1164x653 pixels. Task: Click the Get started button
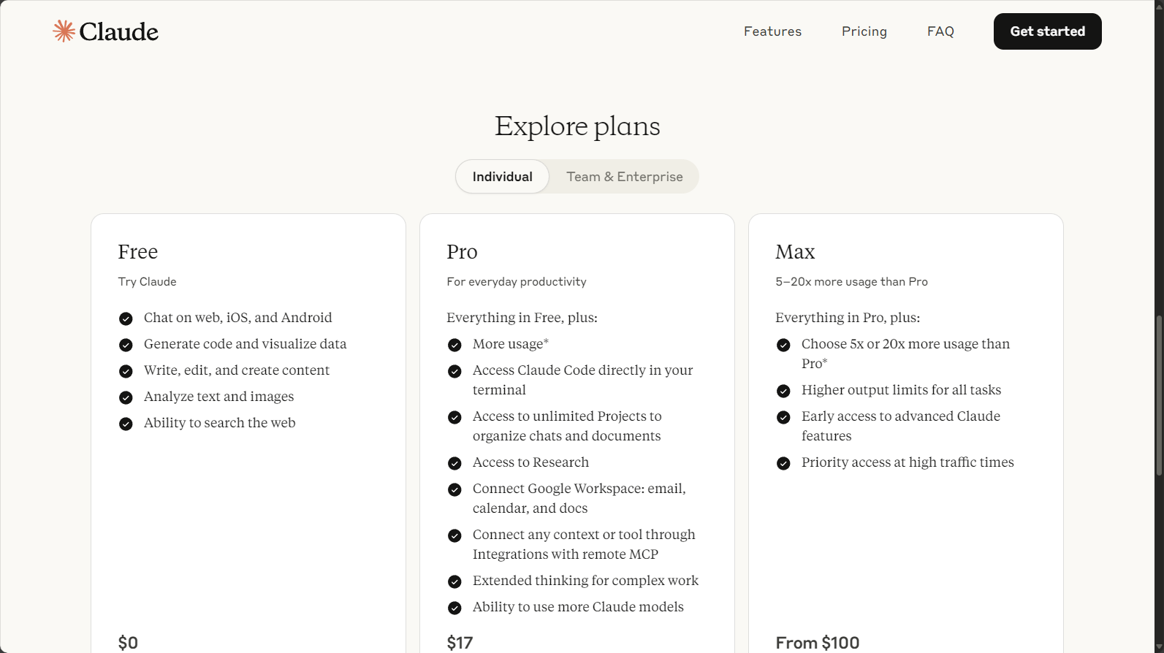coord(1047,31)
